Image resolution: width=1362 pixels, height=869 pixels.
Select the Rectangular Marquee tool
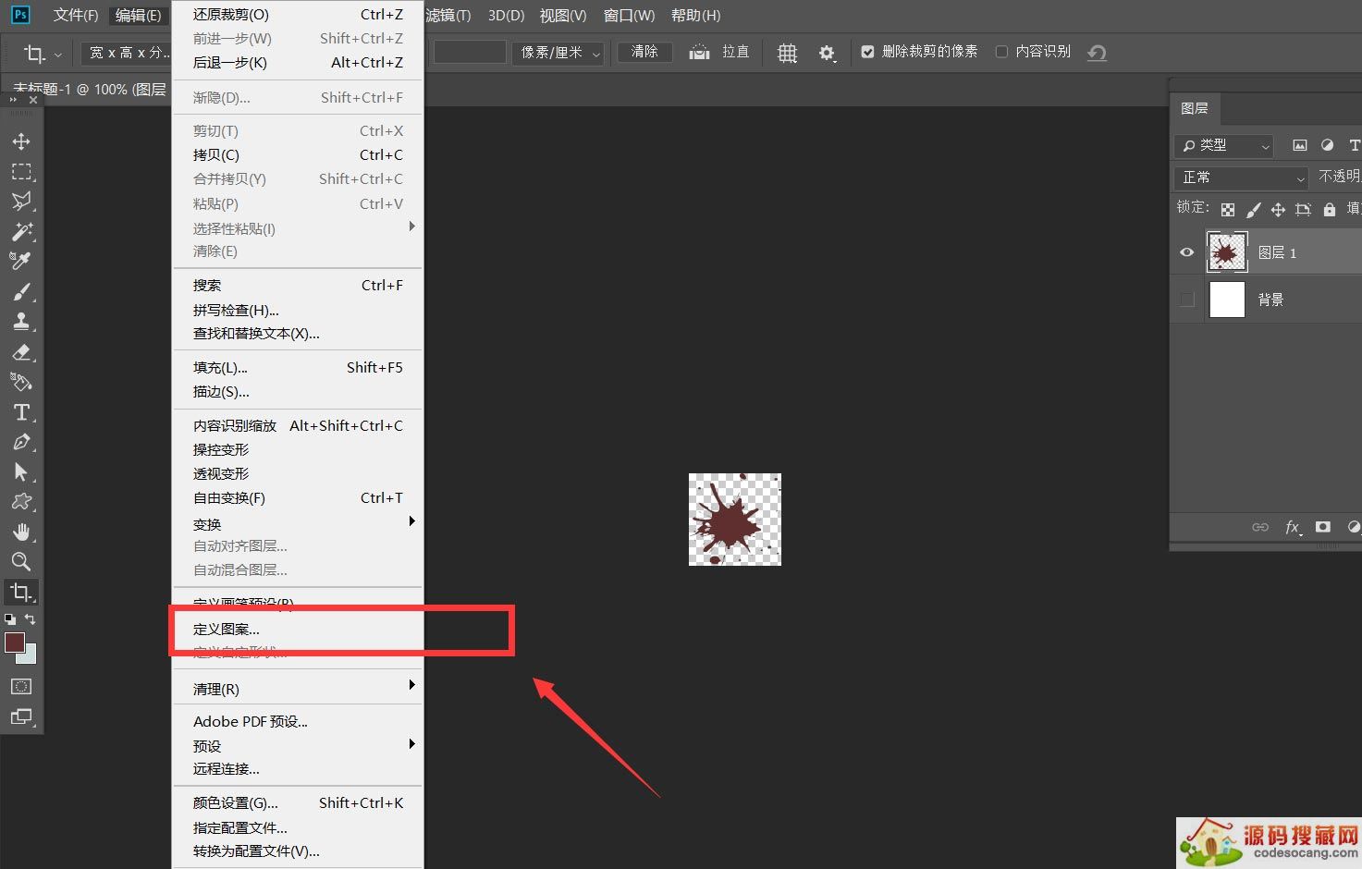tap(21, 172)
